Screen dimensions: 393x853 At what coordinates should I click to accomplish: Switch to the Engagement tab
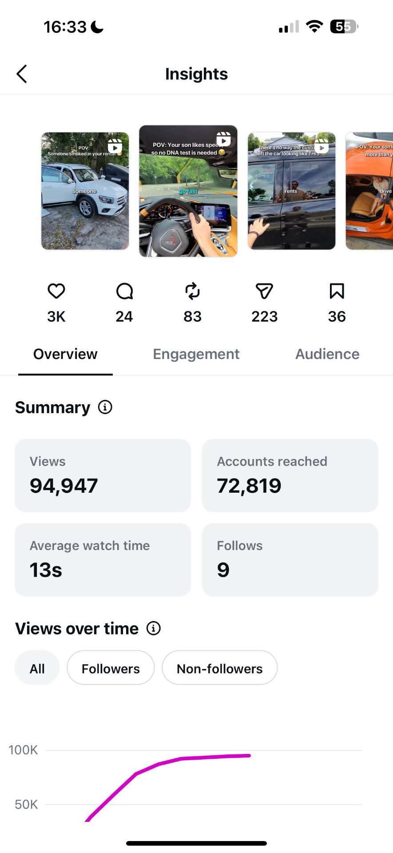coord(196,354)
